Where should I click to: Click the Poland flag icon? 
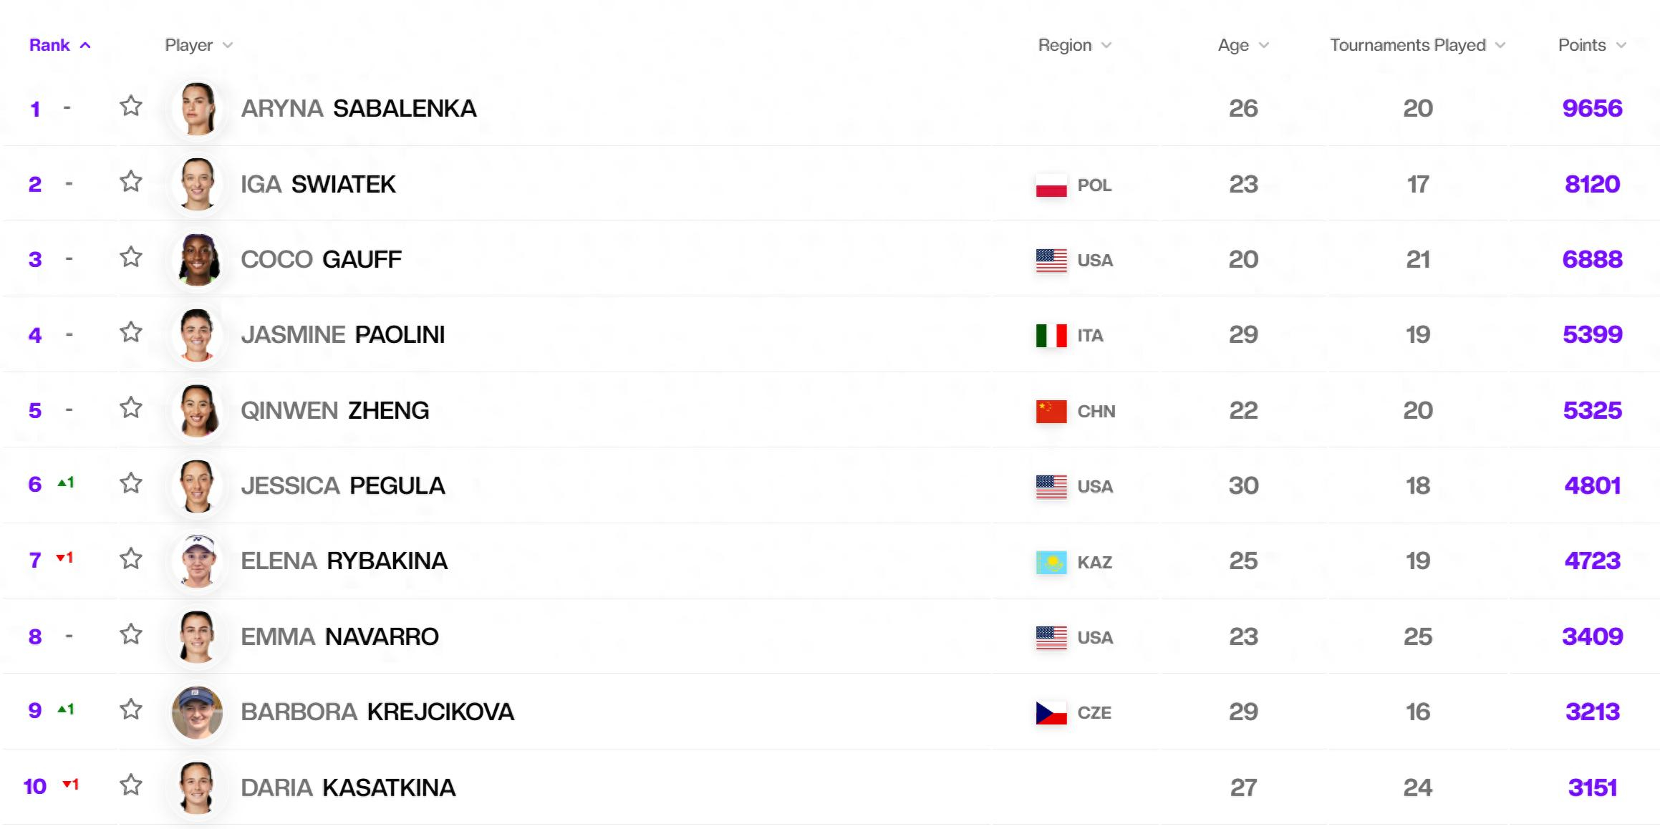coord(1051,185)
